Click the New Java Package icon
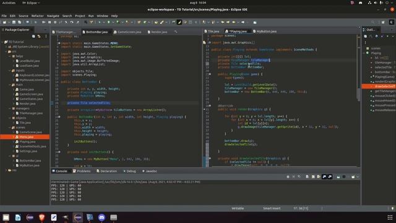This screenshot has height=223, width=396. pyautogui.click(x=139, y=22)
